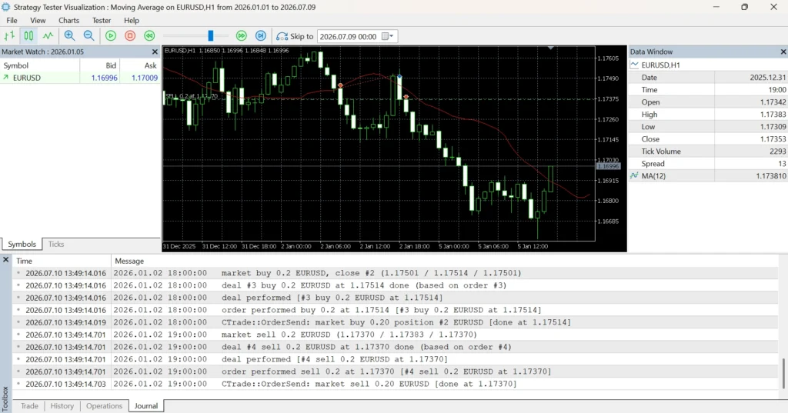The width and height of the screenshot is (788, 413).
Task: Click the Skip to button
Action: point(295,36)
